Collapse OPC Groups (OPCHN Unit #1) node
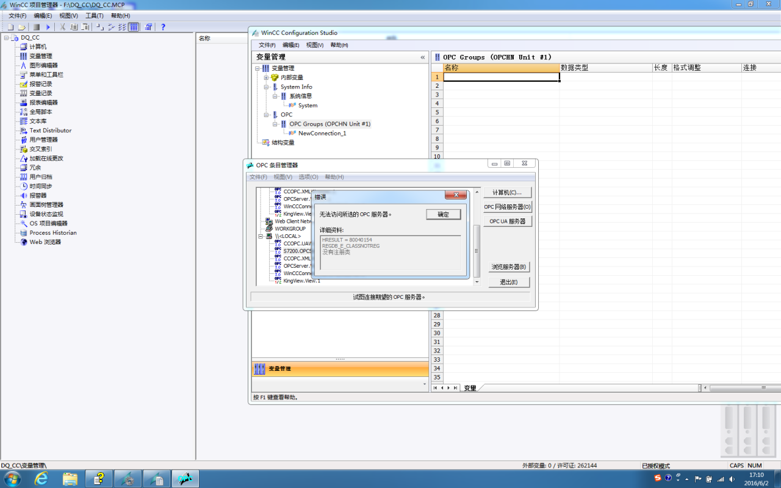This screenshot has width=781, height=488. click(275, 124)
